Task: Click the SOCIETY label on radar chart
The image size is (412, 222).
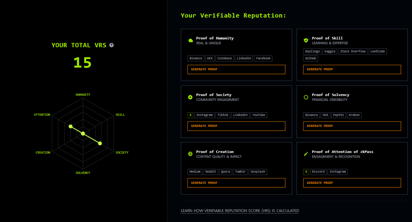Action: coord(122,152)
